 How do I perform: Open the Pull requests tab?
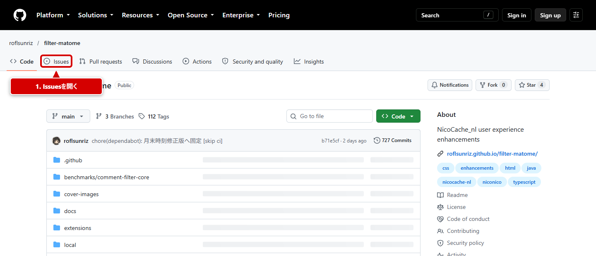[x=101, y=62]
